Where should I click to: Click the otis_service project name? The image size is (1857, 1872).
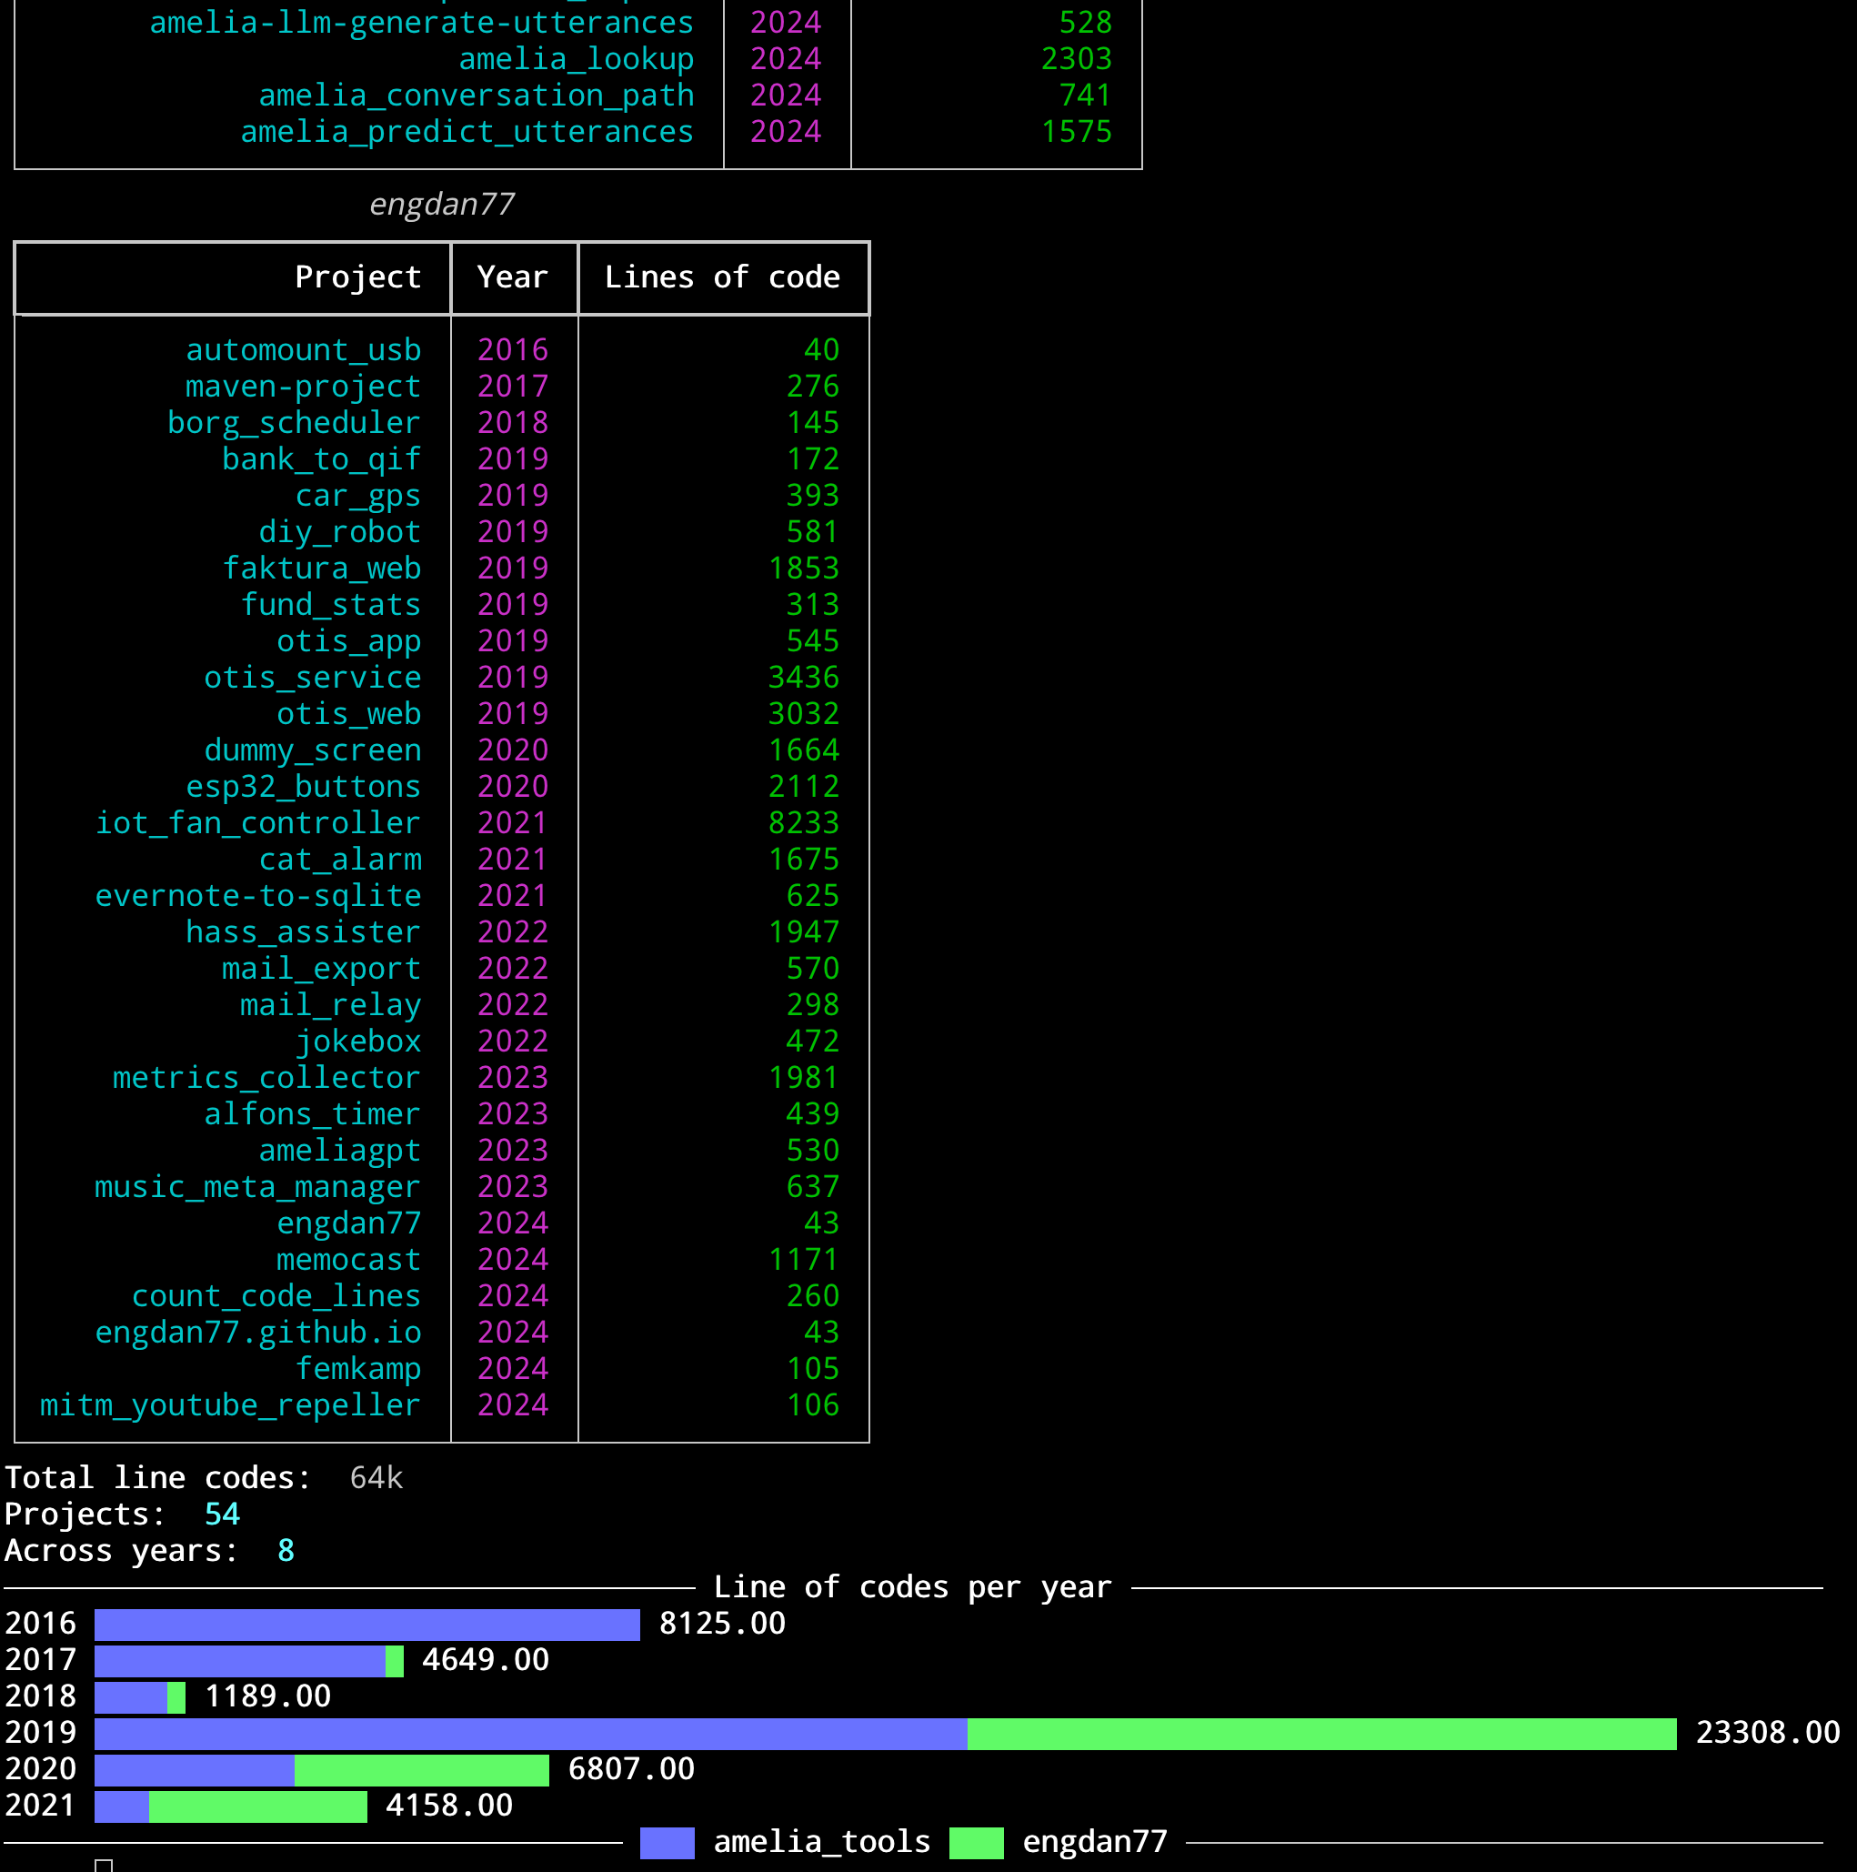pyautogui.click(x=312, y=678)
